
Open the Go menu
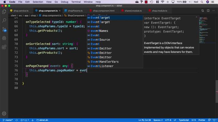pyautogui.click(x=56, y=2)
